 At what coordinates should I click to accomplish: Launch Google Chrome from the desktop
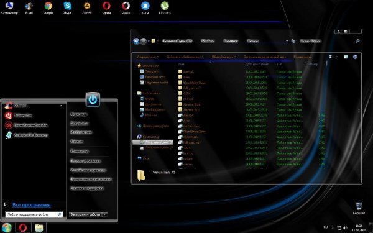click(x=48, y=8)
